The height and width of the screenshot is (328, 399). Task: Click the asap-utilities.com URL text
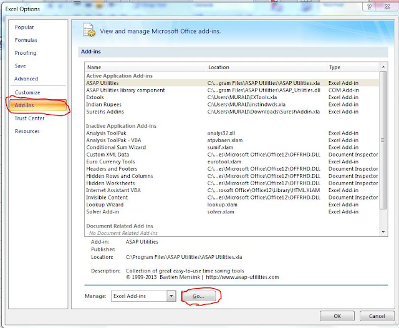243,277
